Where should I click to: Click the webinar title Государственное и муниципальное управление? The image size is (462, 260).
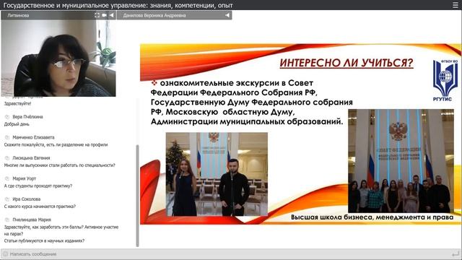(x=118, y=5)
